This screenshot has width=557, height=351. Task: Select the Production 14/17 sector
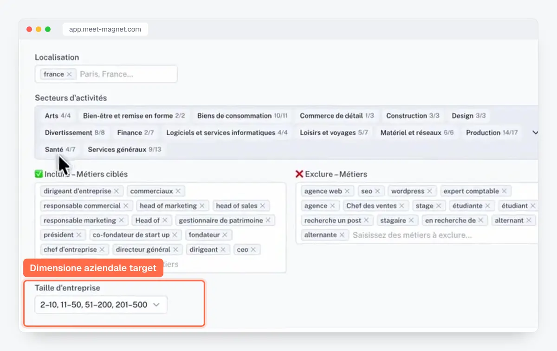(x=492, y=133)
